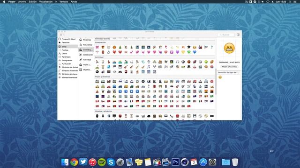Click the large grinning emoji preview

click(x=229, y=48)
